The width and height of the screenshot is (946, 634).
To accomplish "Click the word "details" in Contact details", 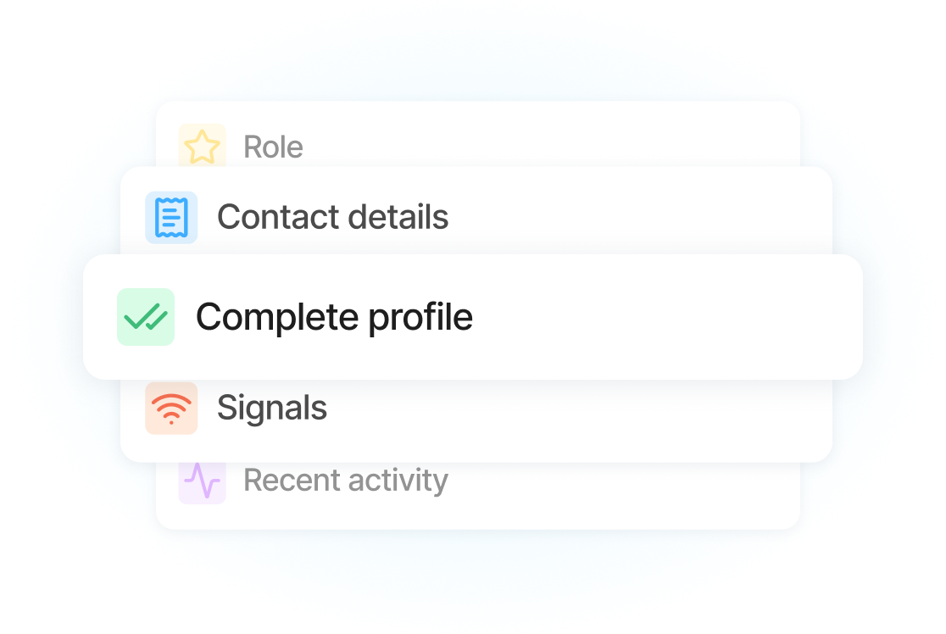I will (398, 217).
